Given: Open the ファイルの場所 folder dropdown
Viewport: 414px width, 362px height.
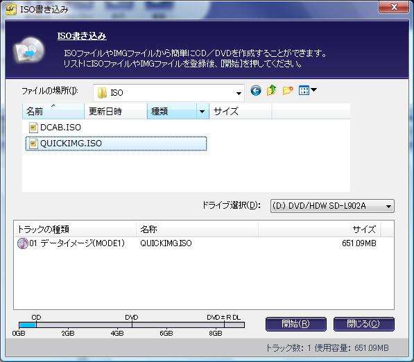Looking at the screenshot, I should [x=169, y=93].
